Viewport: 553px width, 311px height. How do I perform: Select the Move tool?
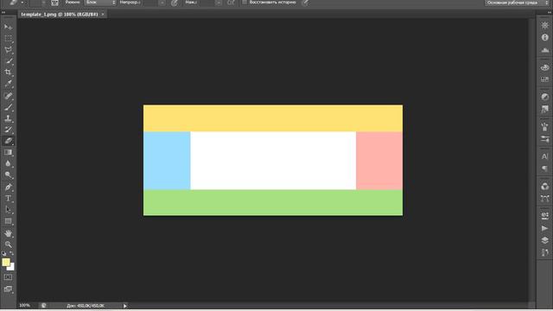pyautogui.click(x=8, y=27)
